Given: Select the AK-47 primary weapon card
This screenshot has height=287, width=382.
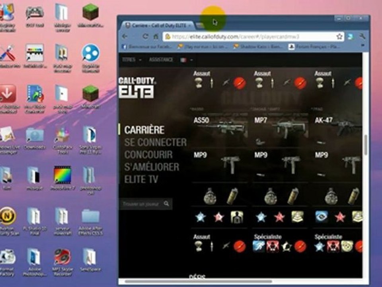Looking at the screenshot, I should (x=337, y=129).
